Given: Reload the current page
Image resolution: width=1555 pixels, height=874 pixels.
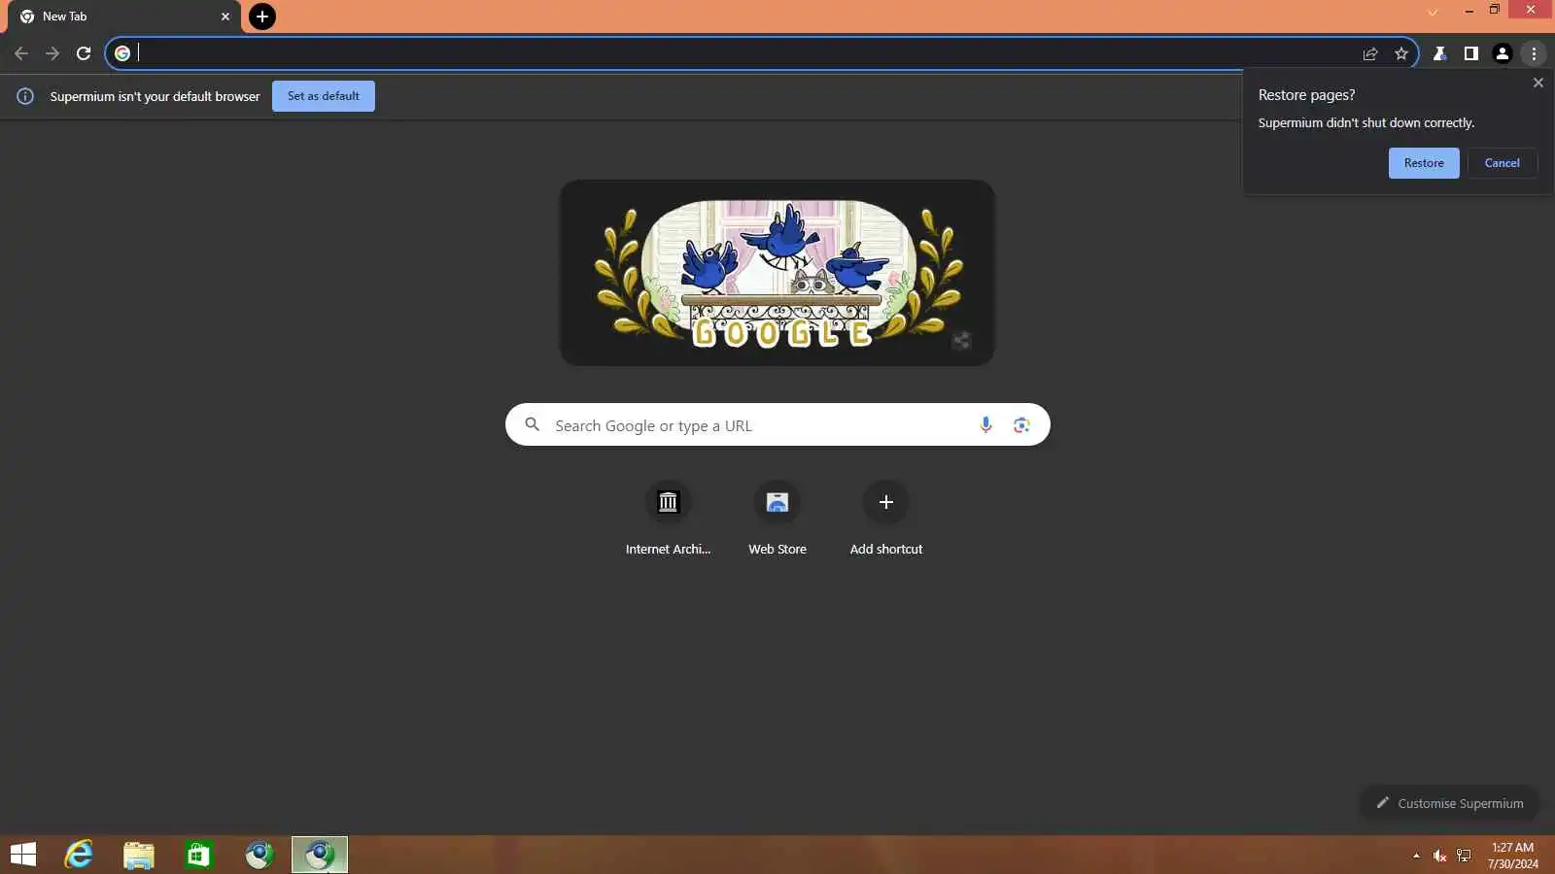Looking at the screenshot, I should click(x=84, y=53).
